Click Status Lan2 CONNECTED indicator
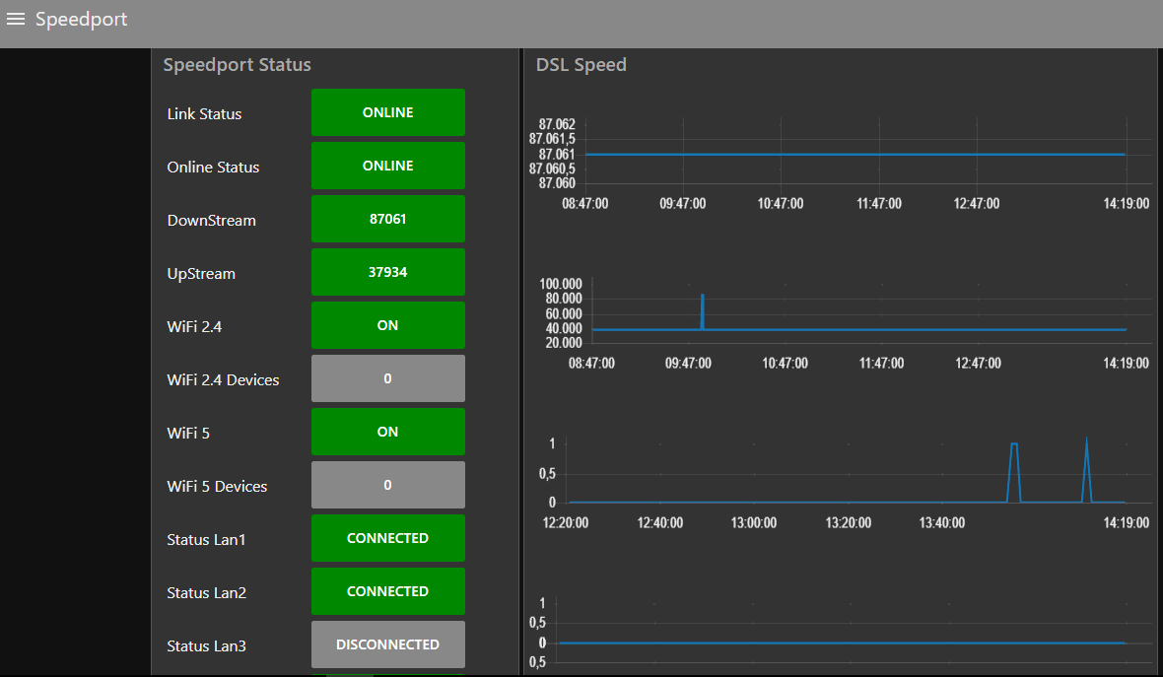Screen dimensions: 1163x677 coord(388,591)
